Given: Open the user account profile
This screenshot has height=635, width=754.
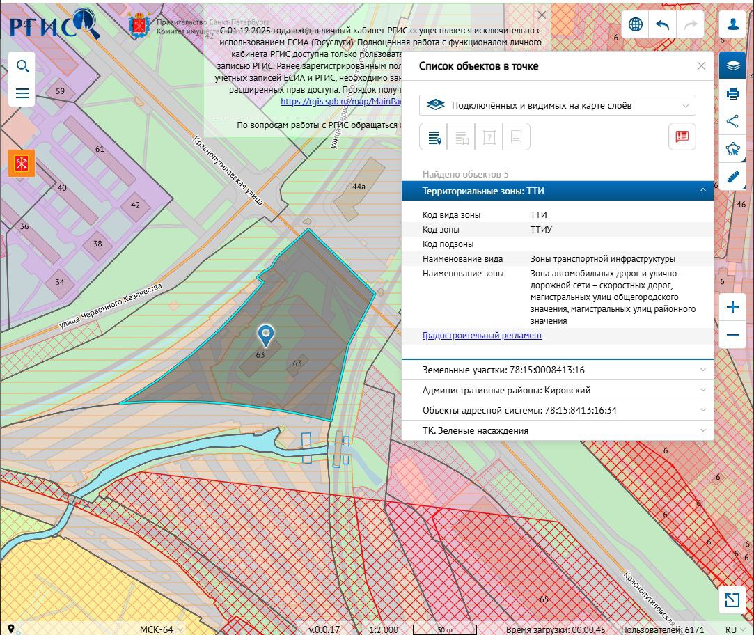Looking at the screenshot, I should (x=732, y=24).
